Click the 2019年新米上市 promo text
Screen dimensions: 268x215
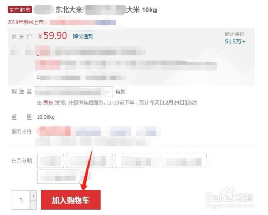[x=25, y=22]
